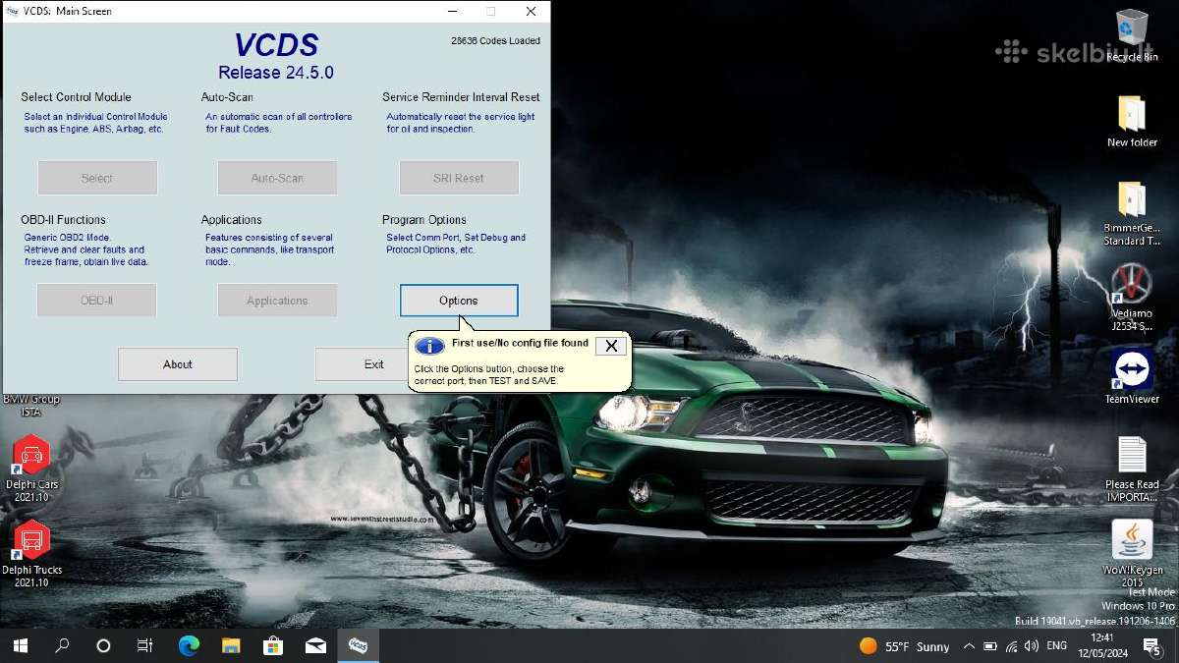This screenshot has height=663, width=1179.
Task: Click the 'First use/No config file found' title
Action: click(x=520, y=344)
